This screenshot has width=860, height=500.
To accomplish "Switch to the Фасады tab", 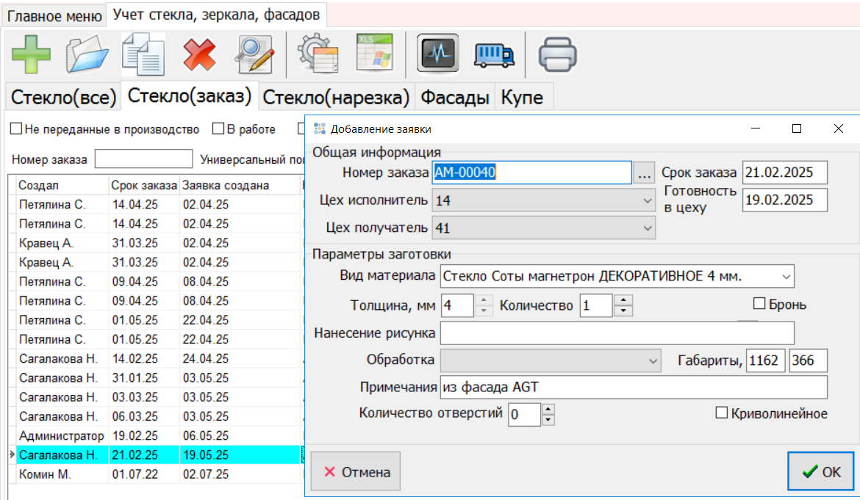I will pyautogui.click(x=455, y=98).
